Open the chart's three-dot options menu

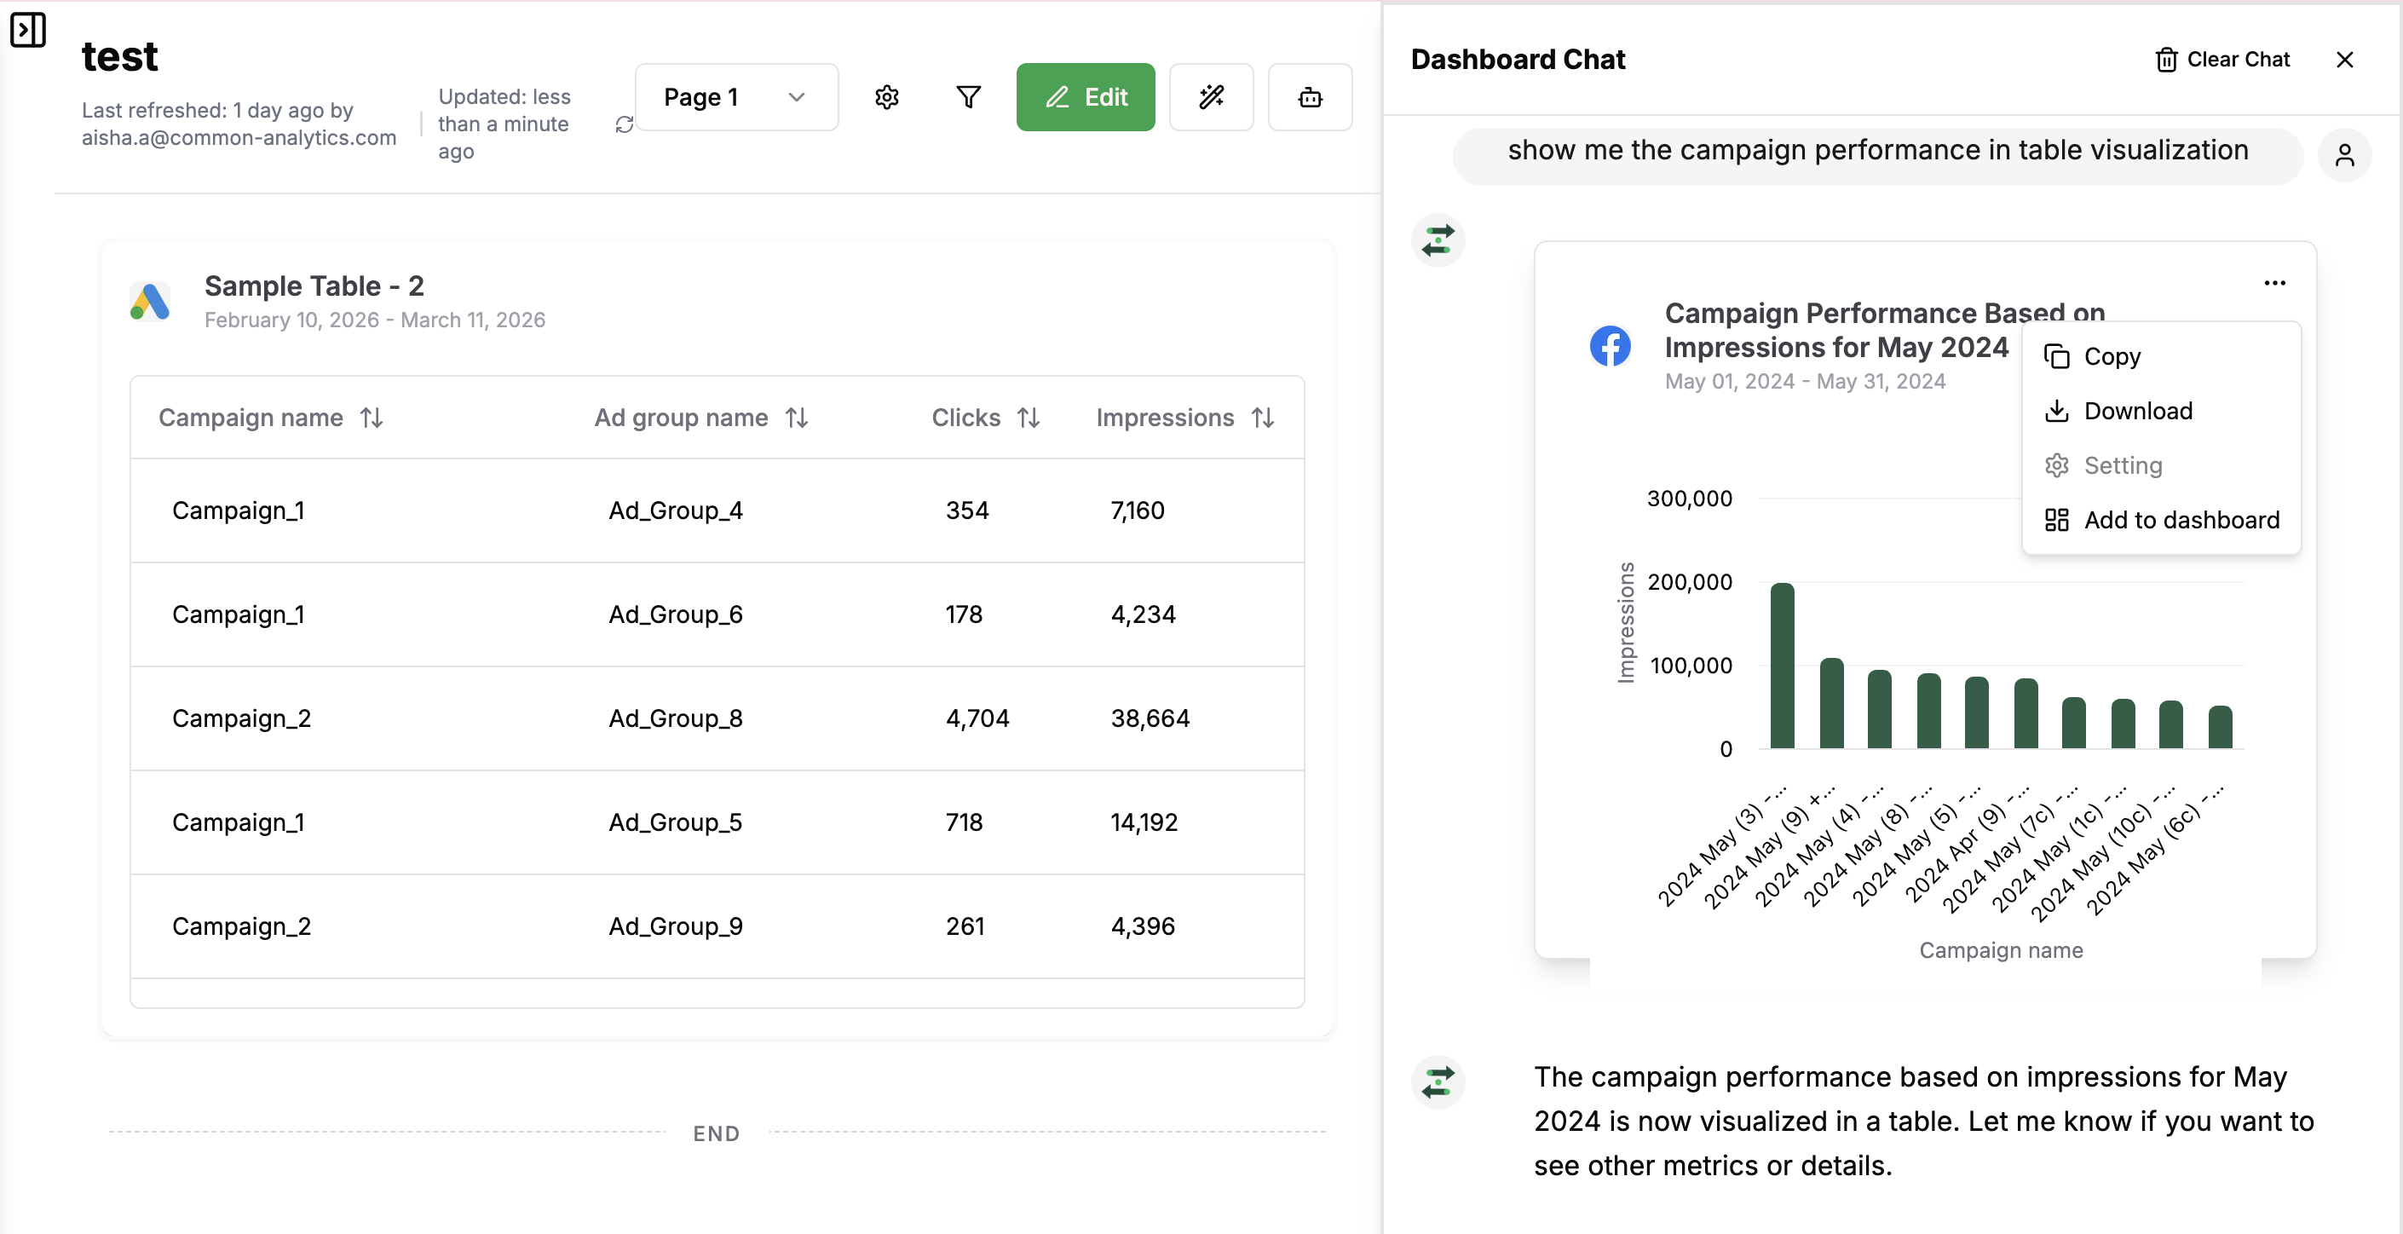2274,284
